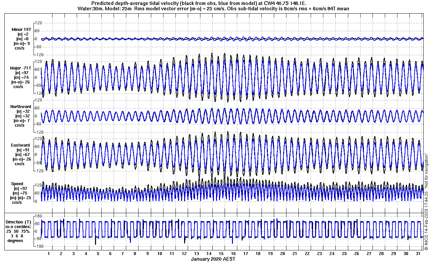This screenshot has height=266, width=432.
Task: Click the '180' tick on the Direction axis
Action: [38, 216]
